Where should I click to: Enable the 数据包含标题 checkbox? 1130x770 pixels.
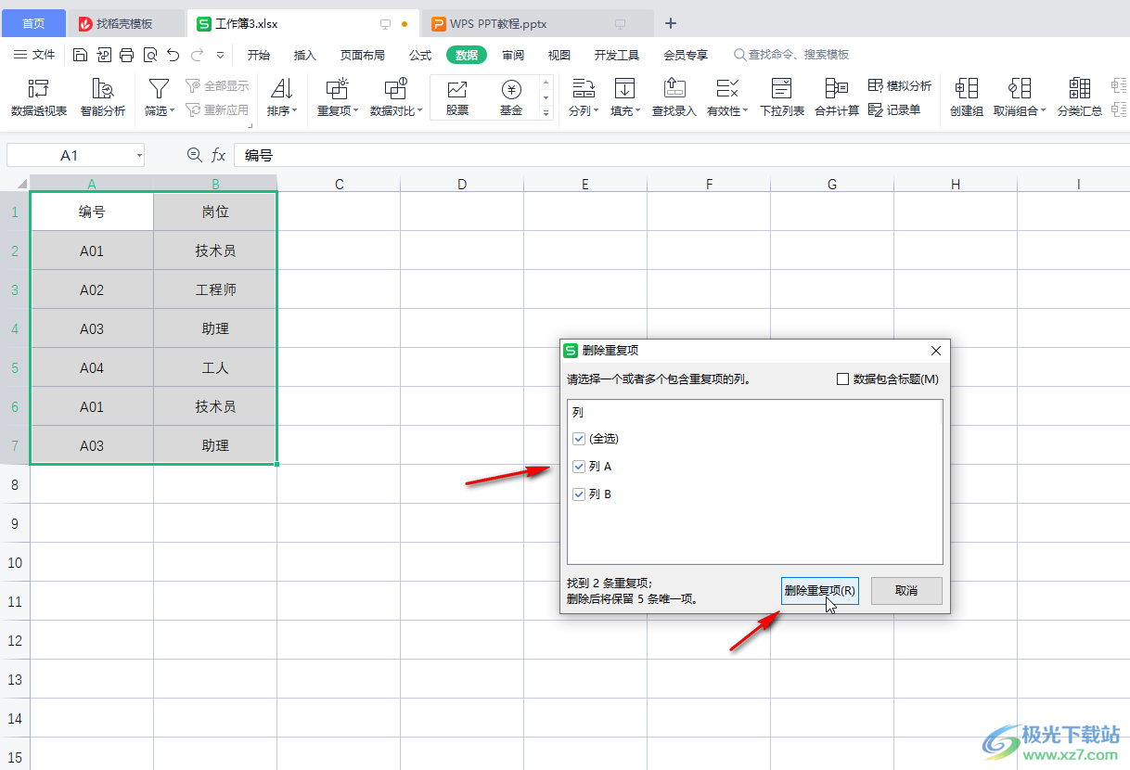point(843,379)
